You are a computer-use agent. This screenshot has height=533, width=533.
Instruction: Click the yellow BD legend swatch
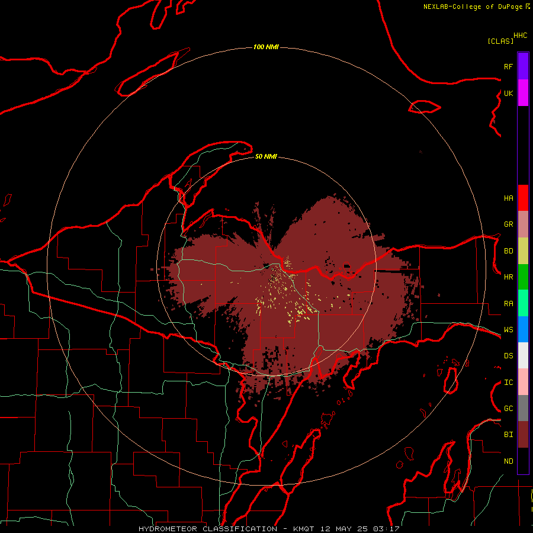click(523, 251)
